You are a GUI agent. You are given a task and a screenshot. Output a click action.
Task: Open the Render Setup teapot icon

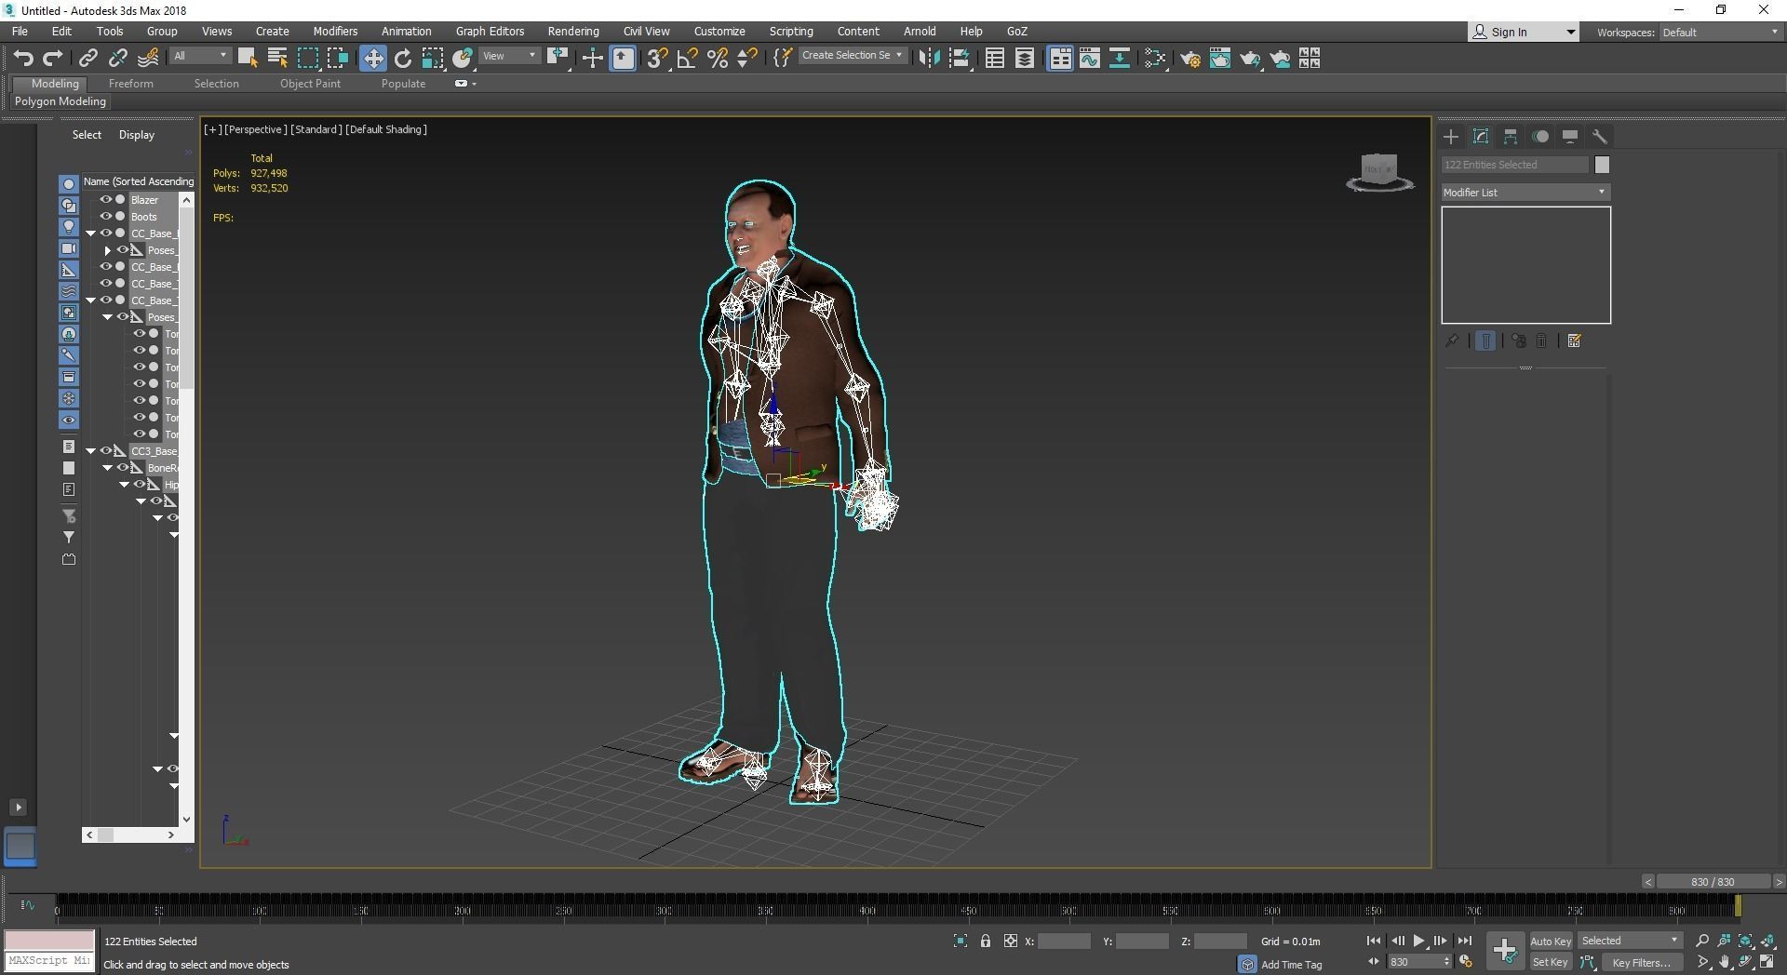pyautogui.click(x=1189, y=59)
